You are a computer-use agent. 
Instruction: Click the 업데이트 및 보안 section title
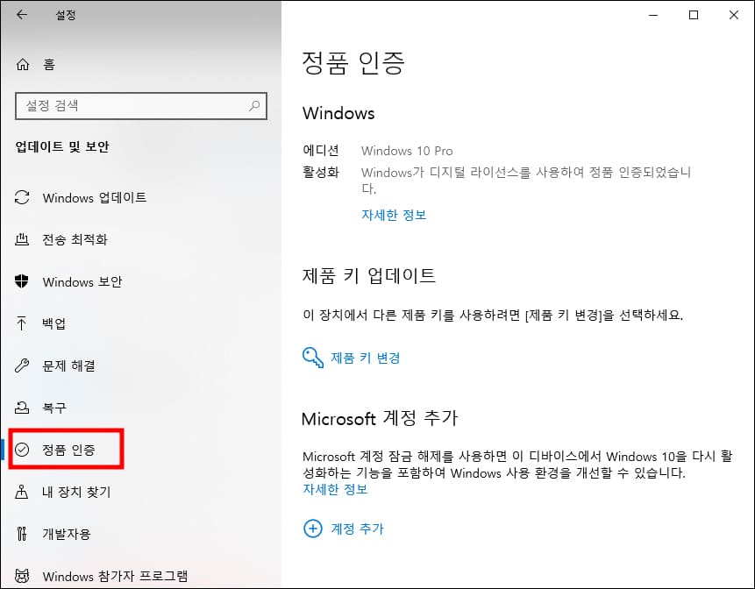[x=62, y=146]
